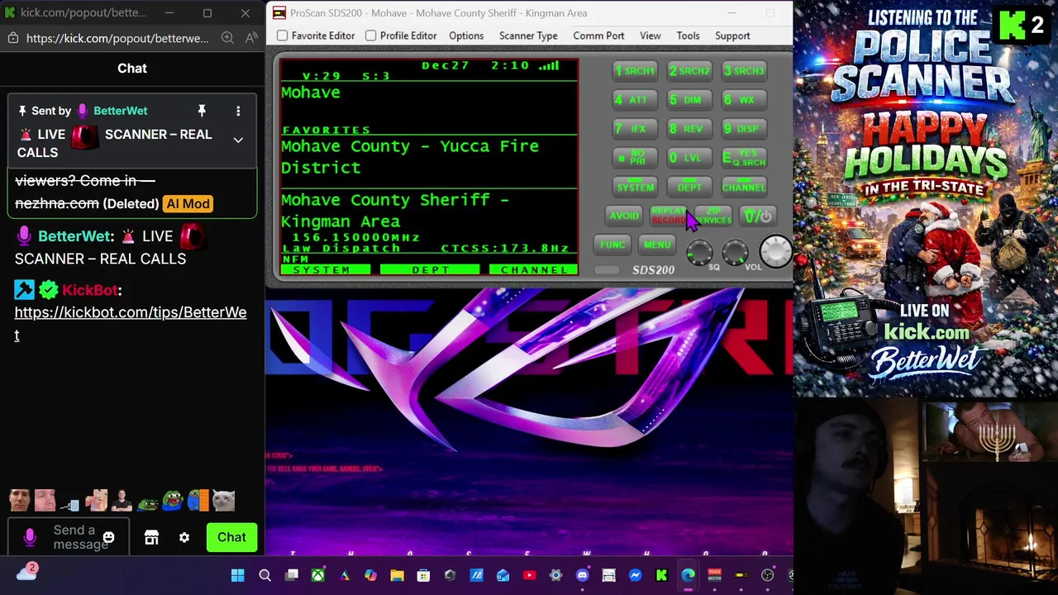Open the Options menu in ProScan
The image size is (1058, 595).
tap(466, 36)
